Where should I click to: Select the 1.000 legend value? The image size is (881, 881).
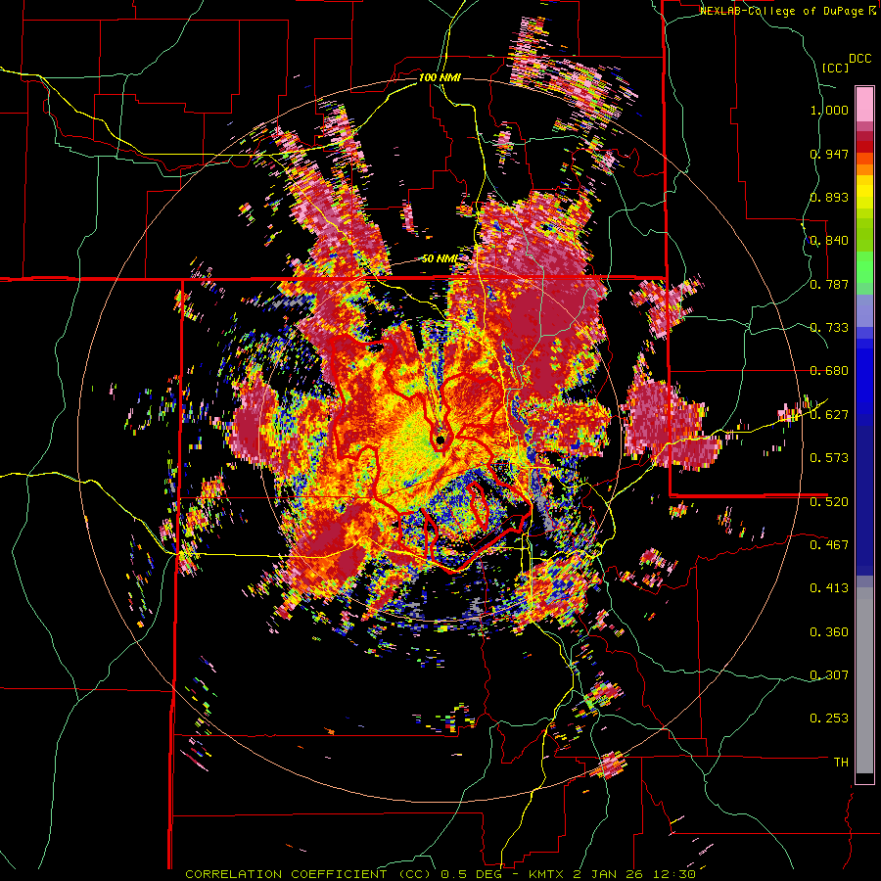829,110
